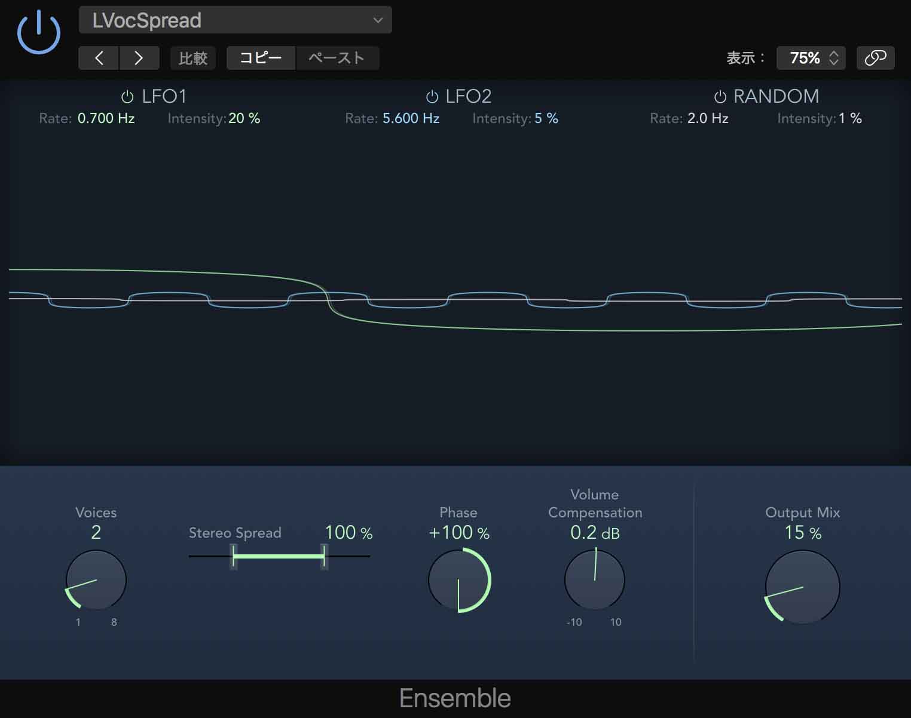The height and width of the screenshot is (718, 911).
Task: Click the 比較 compare button
Action: click(x=193, y=58)
